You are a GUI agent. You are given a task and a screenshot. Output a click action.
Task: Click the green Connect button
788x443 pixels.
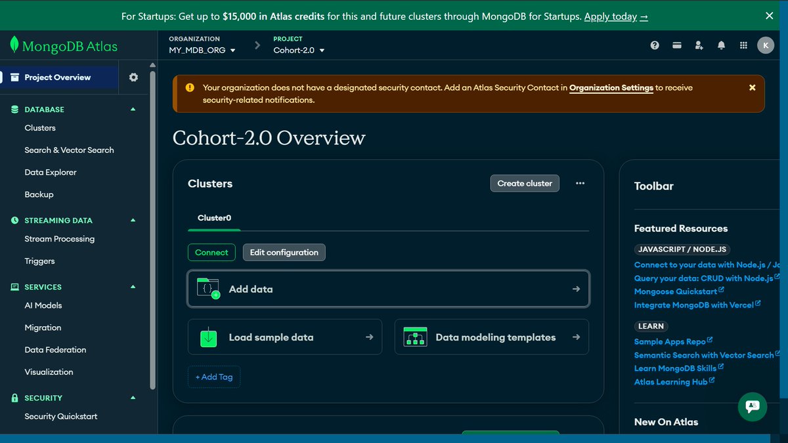pos(211,252)
